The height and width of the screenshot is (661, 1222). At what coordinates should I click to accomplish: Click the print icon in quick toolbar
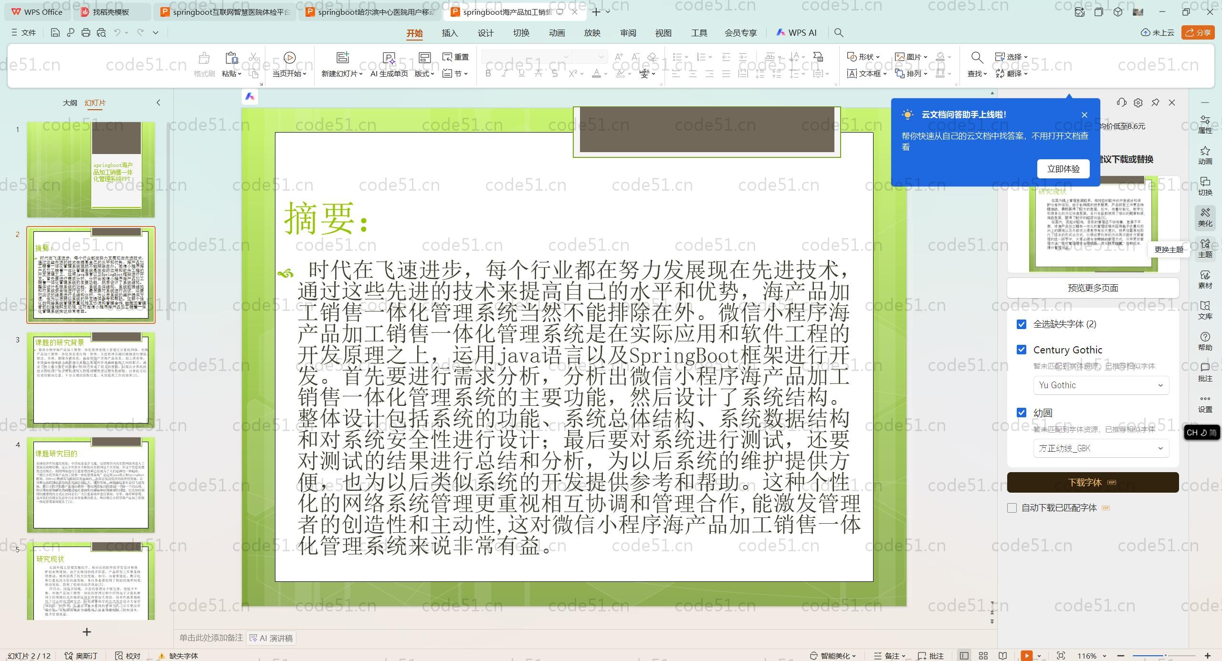click(x=86, y=32)
